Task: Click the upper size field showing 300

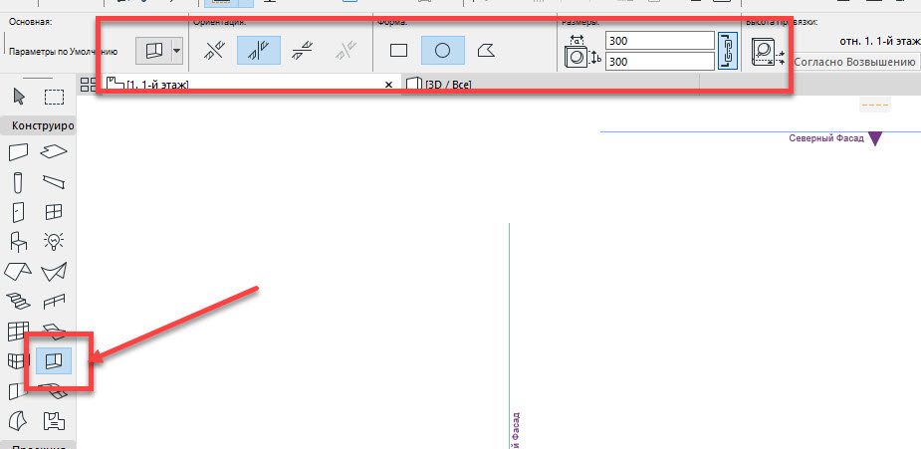Action: click(x=659, y=41)
